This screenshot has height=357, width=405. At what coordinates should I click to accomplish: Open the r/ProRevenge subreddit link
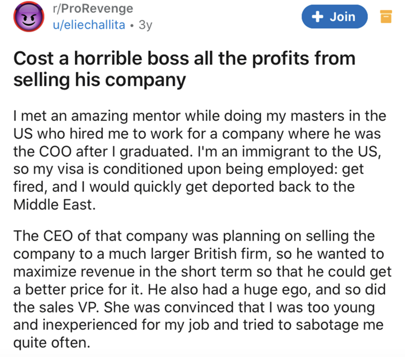92,9
